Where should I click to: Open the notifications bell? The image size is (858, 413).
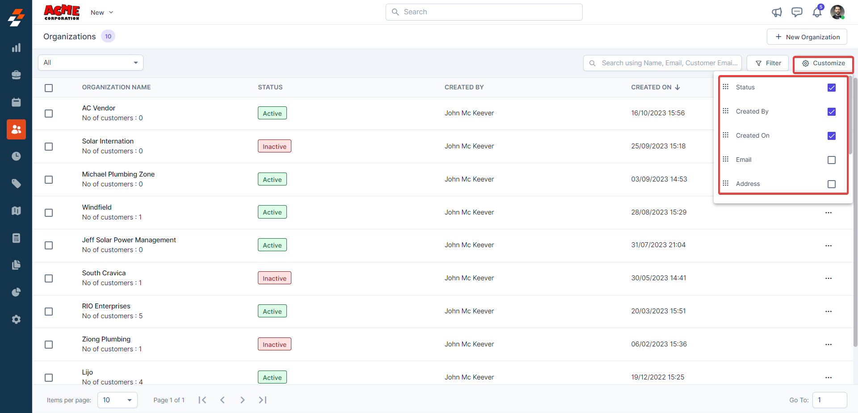pyautogui.click(x=817, y=12)
